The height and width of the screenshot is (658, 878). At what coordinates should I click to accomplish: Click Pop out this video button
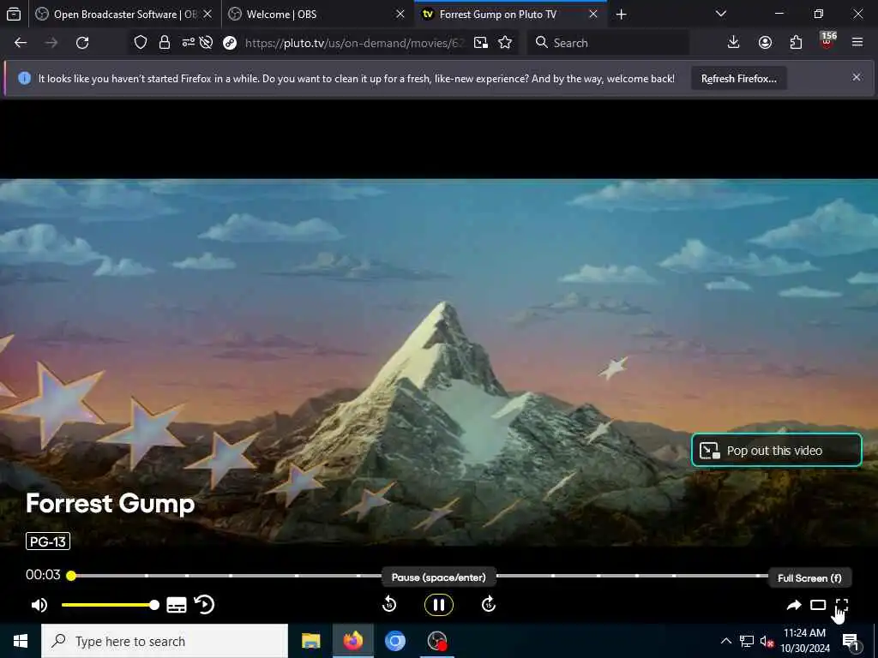pos(777,451)
